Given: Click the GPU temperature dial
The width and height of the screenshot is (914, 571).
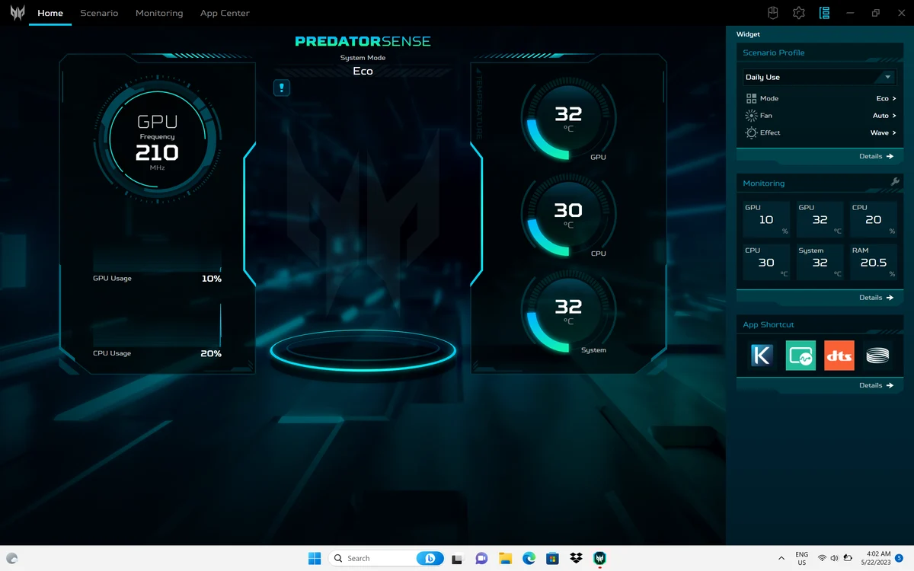Looking at the screenshot, I should [568, 119].
